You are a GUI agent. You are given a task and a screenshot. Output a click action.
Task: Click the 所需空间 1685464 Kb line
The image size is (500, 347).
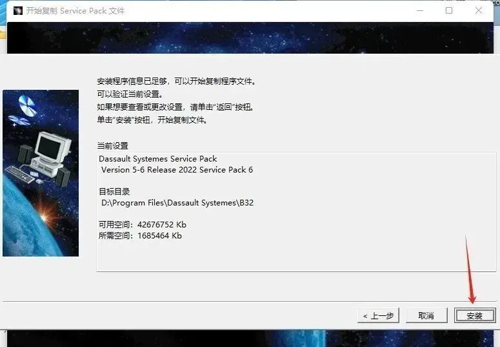140,235
